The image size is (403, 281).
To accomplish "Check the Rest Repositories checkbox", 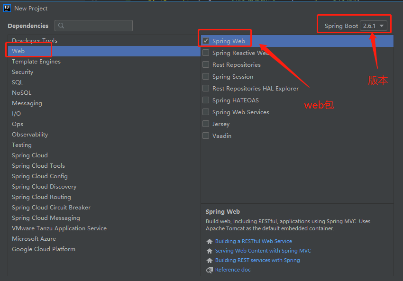I will pyautogui.click(x=206, y=64).
